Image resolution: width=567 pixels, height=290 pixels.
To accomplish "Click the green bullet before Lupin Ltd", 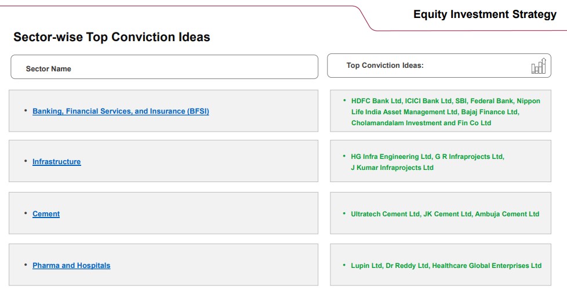I will pyautogui.click(x=344, y=266).
